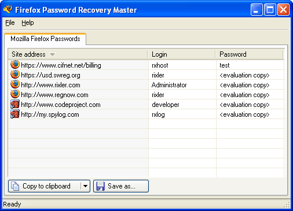Open the Copy to clipboard dropdown arrow
Screen dimensions: 293x211
[x=85, y=186]
